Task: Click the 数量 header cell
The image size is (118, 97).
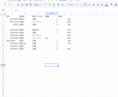Action: pyautogui.click(x=52, y=16)
